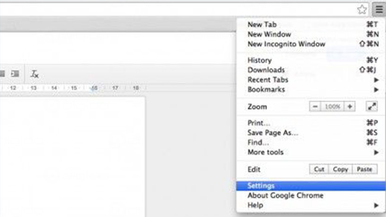Increase zoom with the plus button

coord(350,107)
